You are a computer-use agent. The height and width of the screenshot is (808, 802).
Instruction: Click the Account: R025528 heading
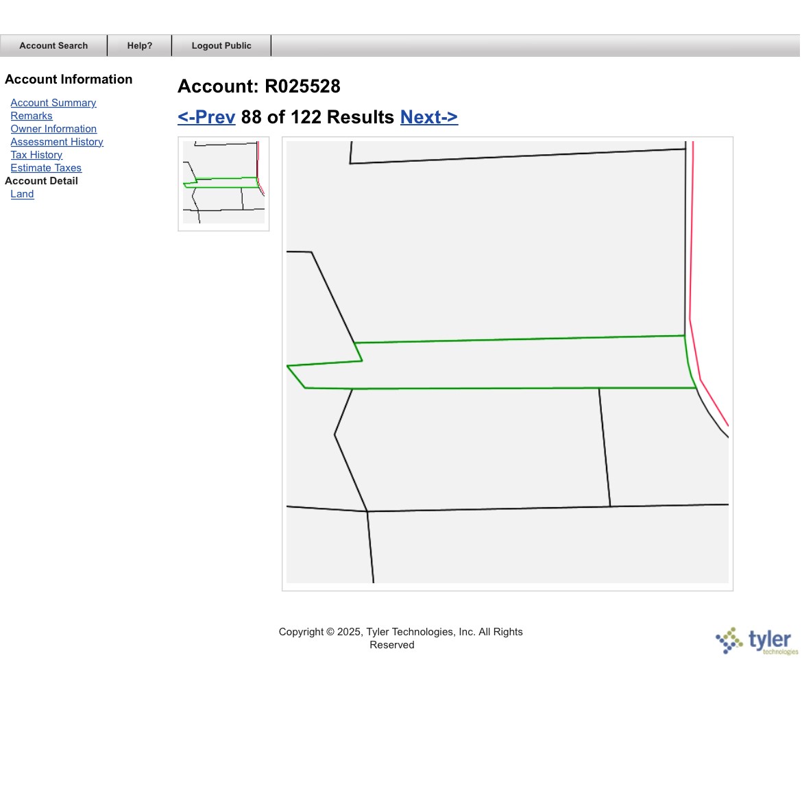tap(259, 86)
